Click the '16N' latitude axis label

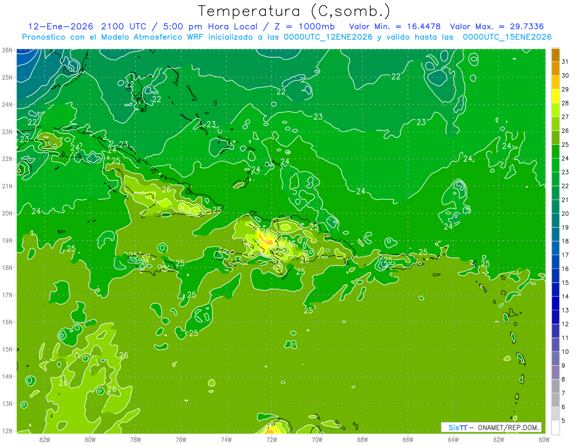7,322
